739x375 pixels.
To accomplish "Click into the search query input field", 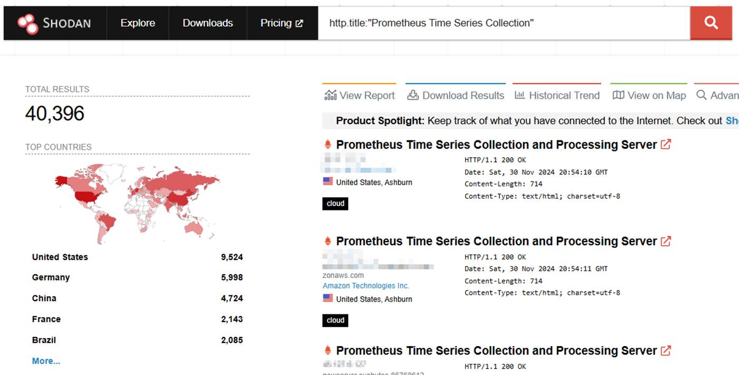I will (x=504, y=23).
